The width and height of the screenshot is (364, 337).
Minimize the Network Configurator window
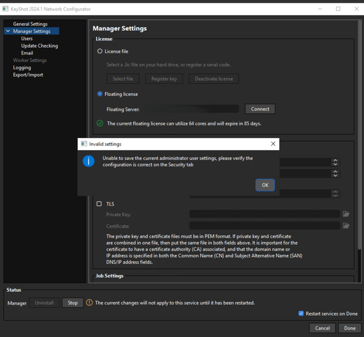(320, 9)
